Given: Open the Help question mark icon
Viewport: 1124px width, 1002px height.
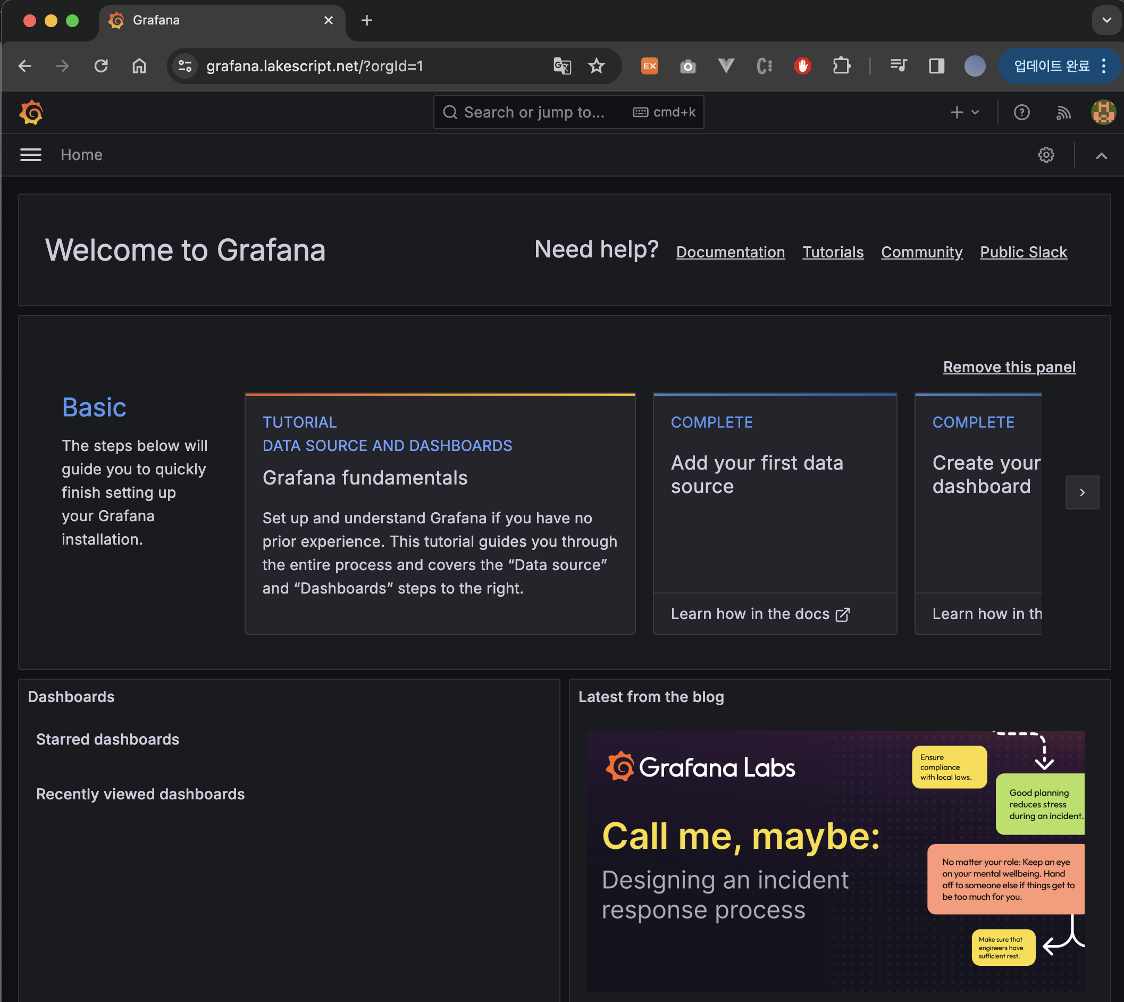Looking at the screenshot, I should (1021, 112).
